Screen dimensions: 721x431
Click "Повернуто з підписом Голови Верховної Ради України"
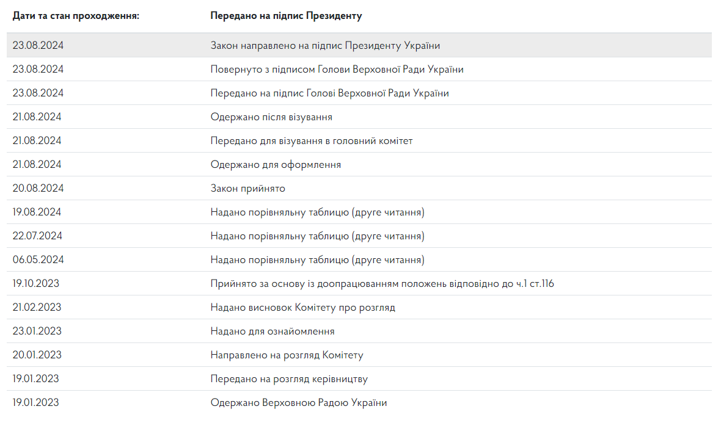[337, 70]
